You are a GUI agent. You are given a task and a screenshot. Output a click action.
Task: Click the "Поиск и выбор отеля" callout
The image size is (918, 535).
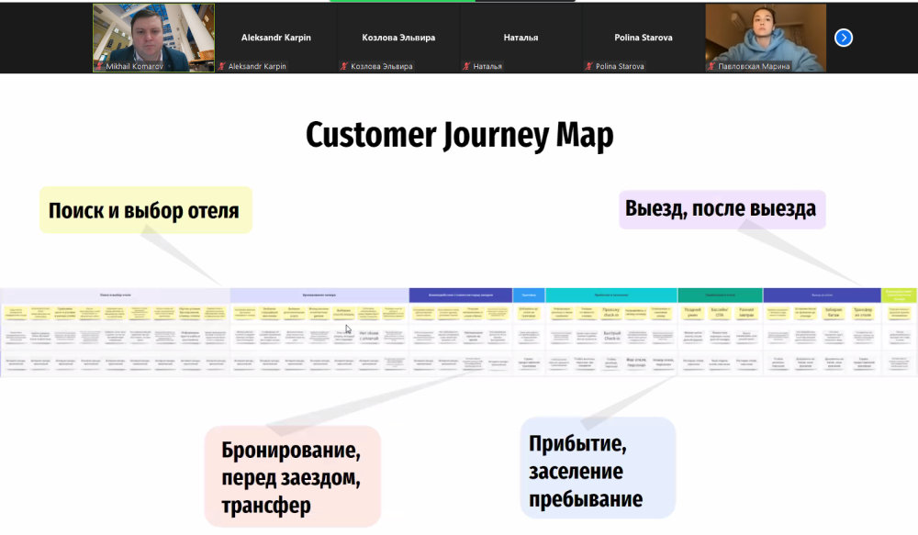tap(144, 210)
